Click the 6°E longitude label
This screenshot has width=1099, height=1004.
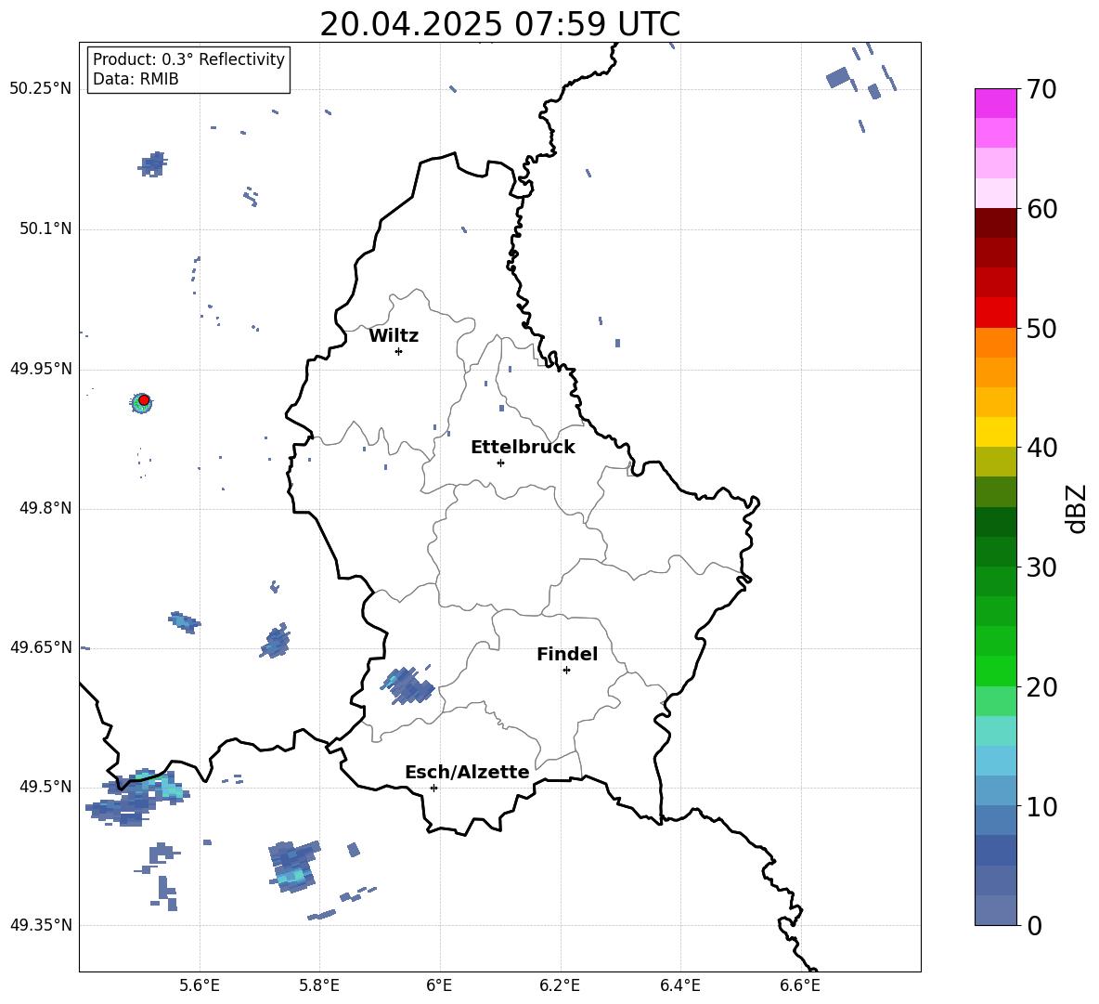tap(439, 985)
